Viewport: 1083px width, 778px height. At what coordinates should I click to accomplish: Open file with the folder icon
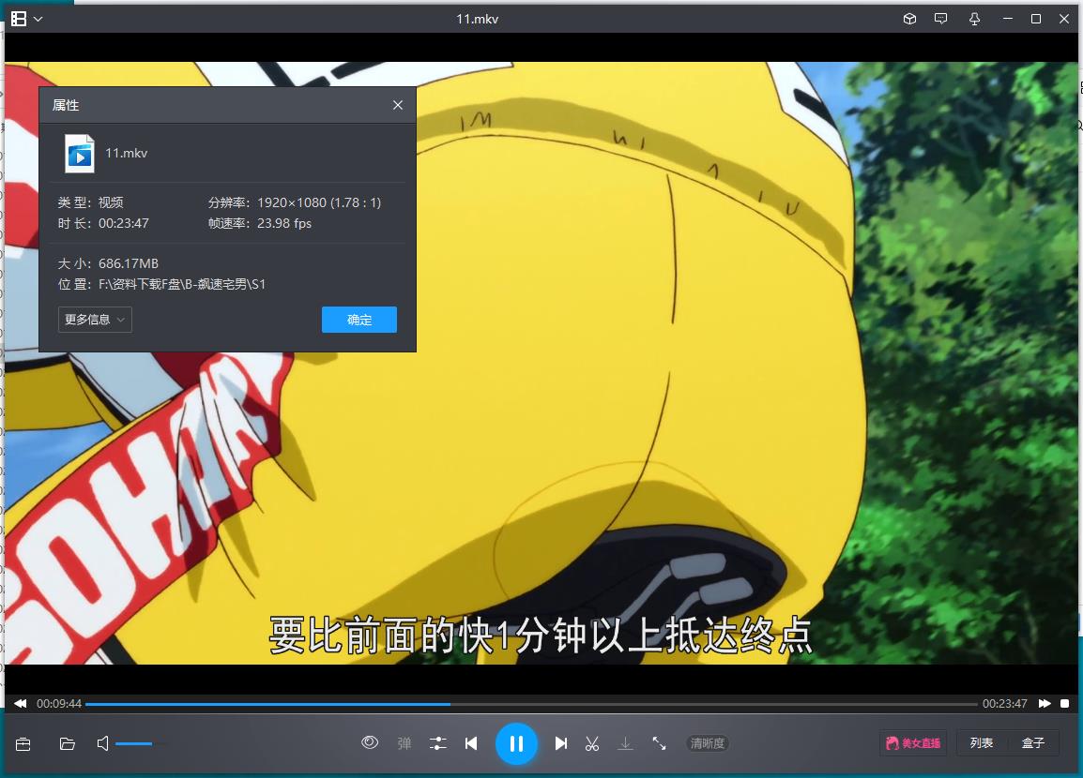click(67, 743)
